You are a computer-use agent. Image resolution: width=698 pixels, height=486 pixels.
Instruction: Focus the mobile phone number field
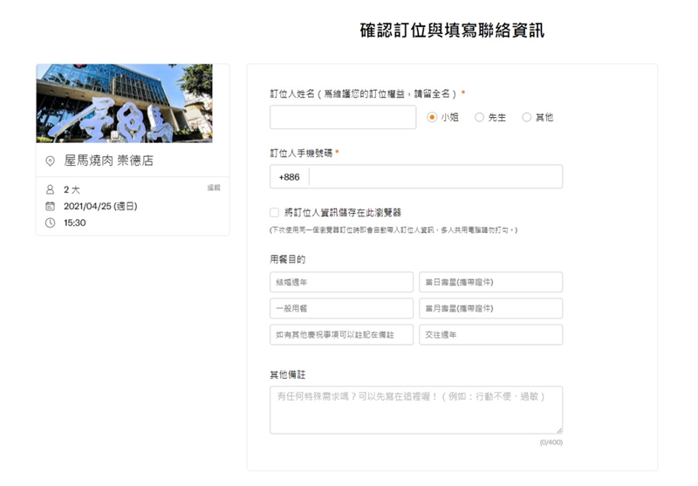click(x=435, y=176)
